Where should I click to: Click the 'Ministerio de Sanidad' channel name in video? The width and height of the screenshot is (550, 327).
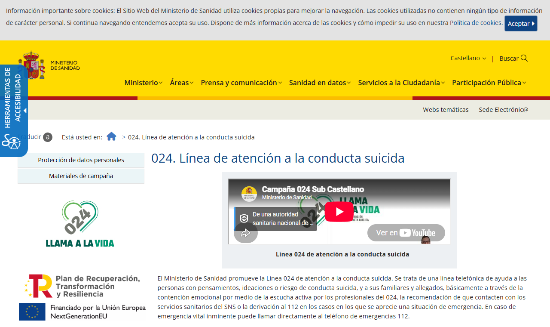(x=287, y=197)
